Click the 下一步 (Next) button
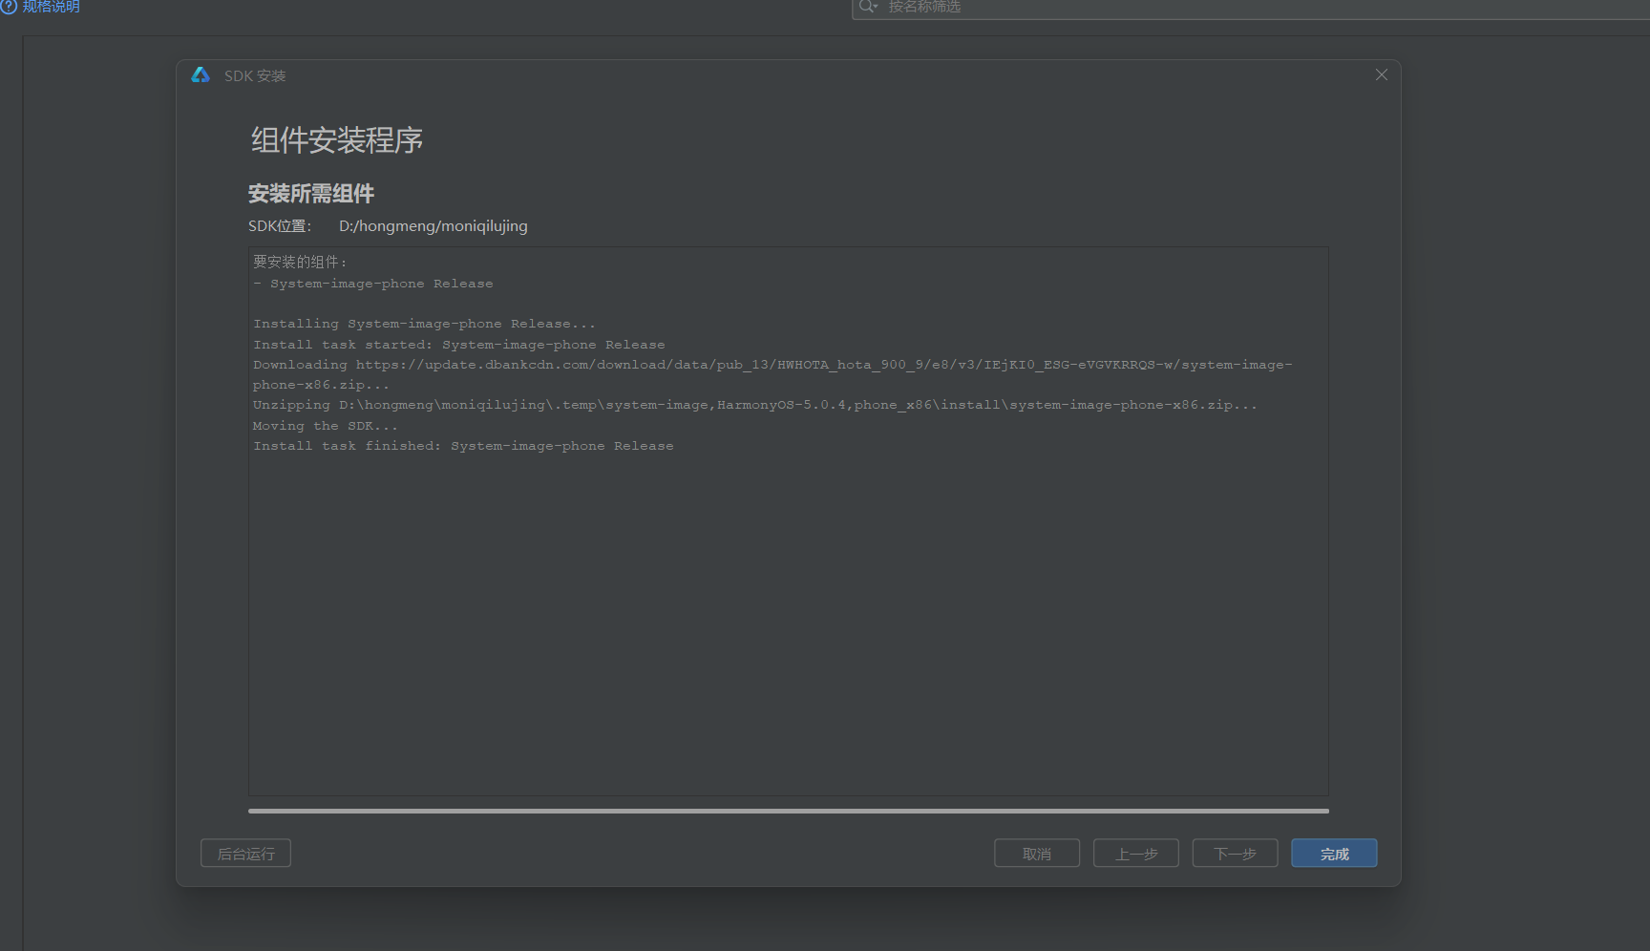 point(1235,854)
